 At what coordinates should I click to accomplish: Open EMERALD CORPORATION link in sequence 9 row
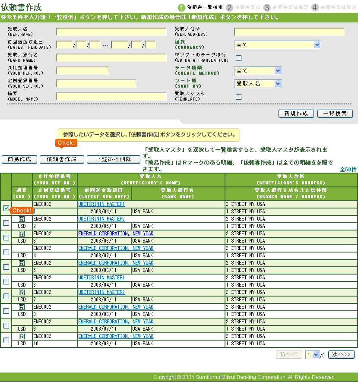[116, 322]
